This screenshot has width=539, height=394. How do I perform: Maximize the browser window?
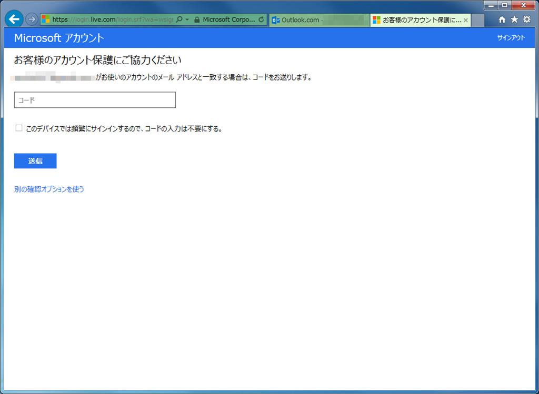504,5
